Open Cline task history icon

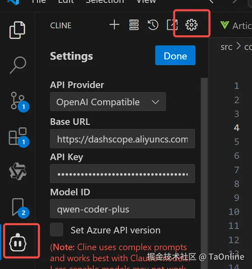point(153,25)
